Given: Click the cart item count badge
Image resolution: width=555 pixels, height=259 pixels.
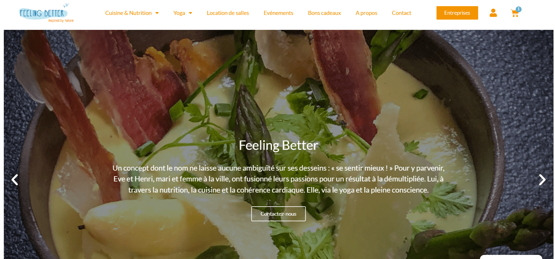Looking at the screenshot, I should (x=519, y=9).
